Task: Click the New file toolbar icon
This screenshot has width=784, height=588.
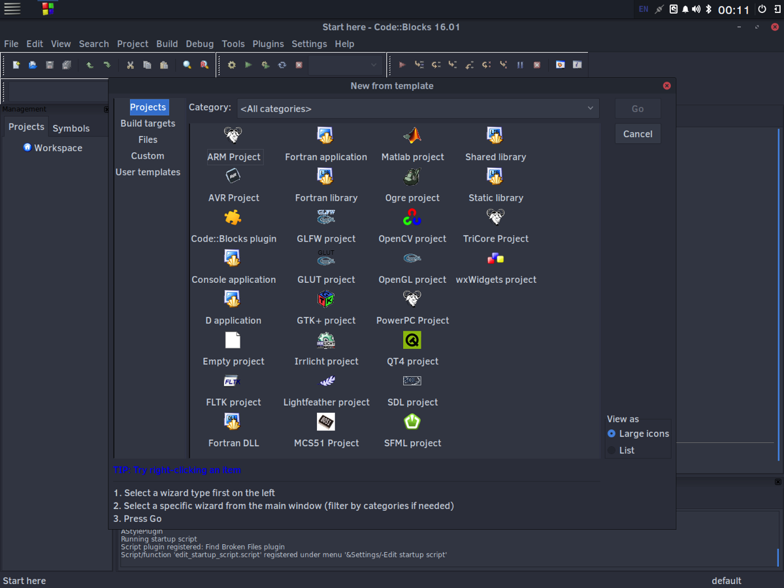Action: 16,65
